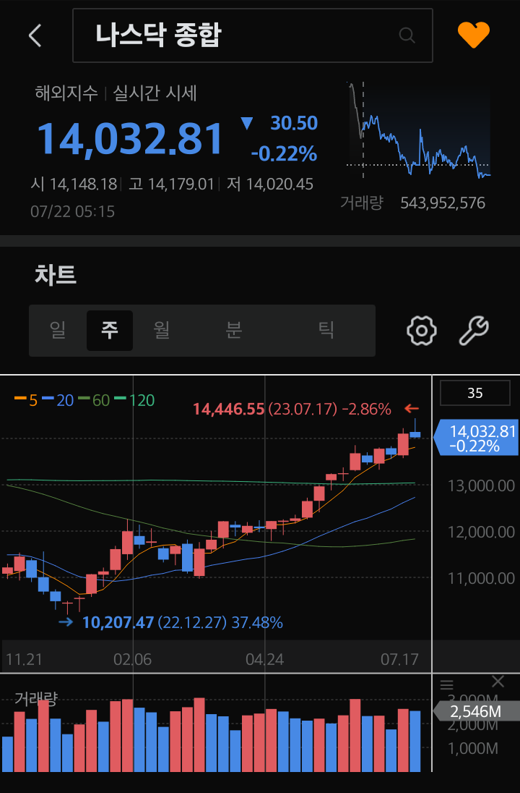This screenshot has height=793, width=520.
Task: Click the 04.24 date axis label
Action: (264, 659)
